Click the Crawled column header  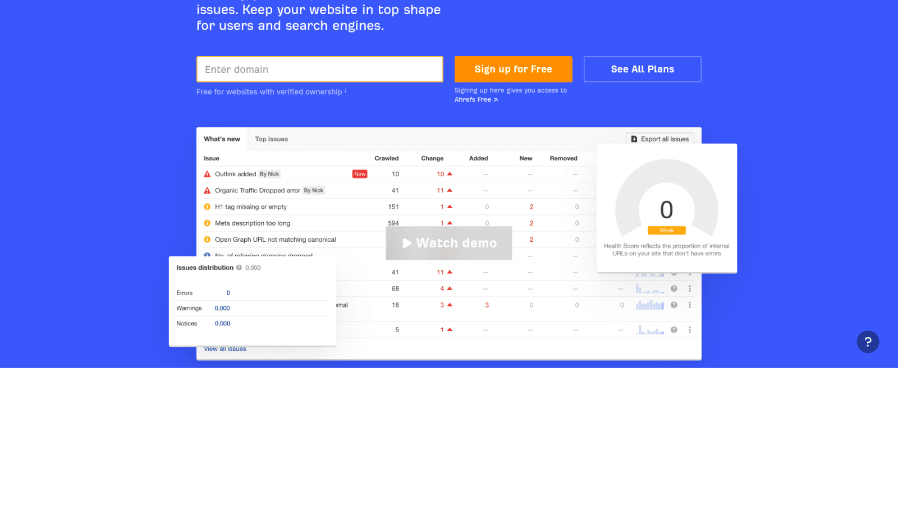[387, 158]
